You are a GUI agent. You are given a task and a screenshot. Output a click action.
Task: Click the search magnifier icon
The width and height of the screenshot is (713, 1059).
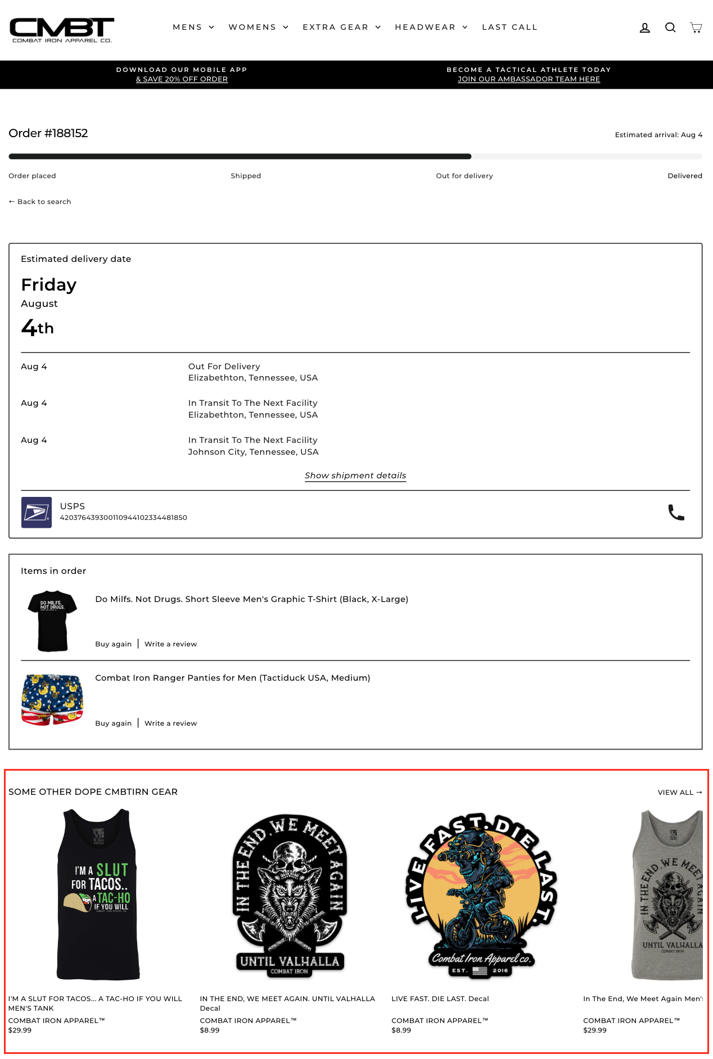point(670,28)
